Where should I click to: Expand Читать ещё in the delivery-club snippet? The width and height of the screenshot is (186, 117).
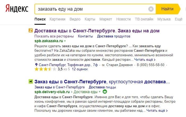[x=157, y=111]
